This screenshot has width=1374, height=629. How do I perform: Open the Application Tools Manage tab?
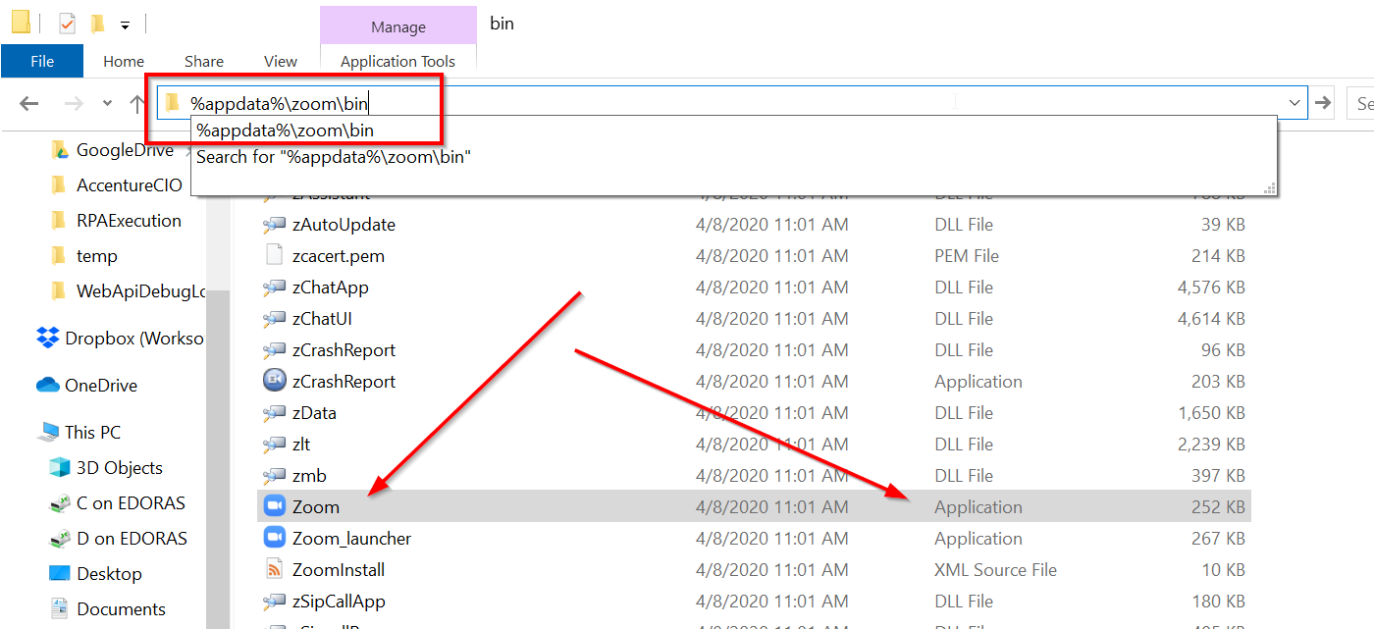coord(397,24)
